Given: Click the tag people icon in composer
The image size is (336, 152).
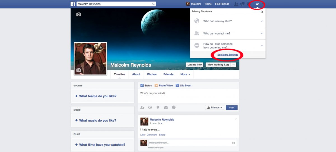Looking at the screenshot, I should 142,107.
